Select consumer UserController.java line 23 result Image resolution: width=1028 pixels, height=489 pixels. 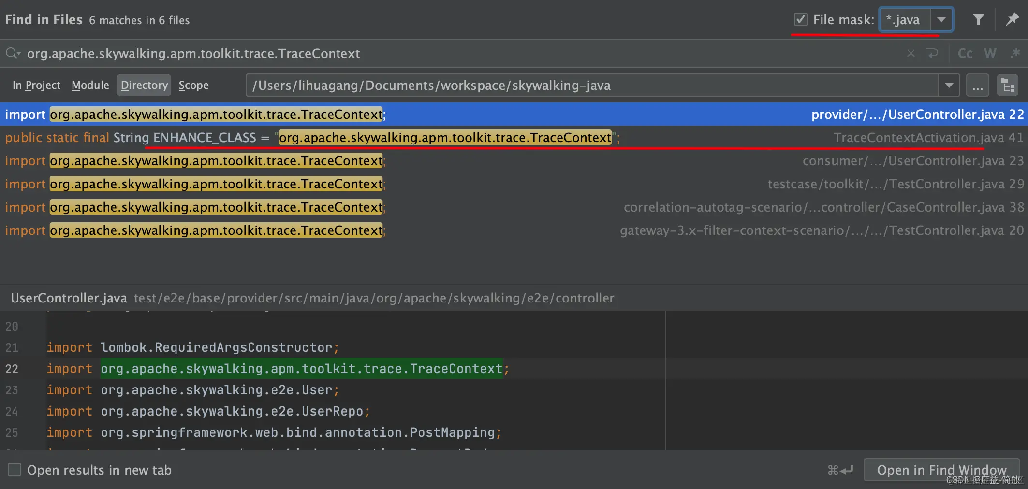[x=514, y=161]
